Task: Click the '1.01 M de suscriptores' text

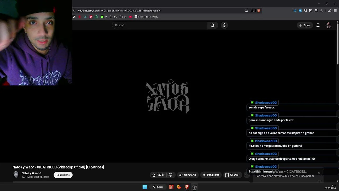Action: click(x=35, y=177)
